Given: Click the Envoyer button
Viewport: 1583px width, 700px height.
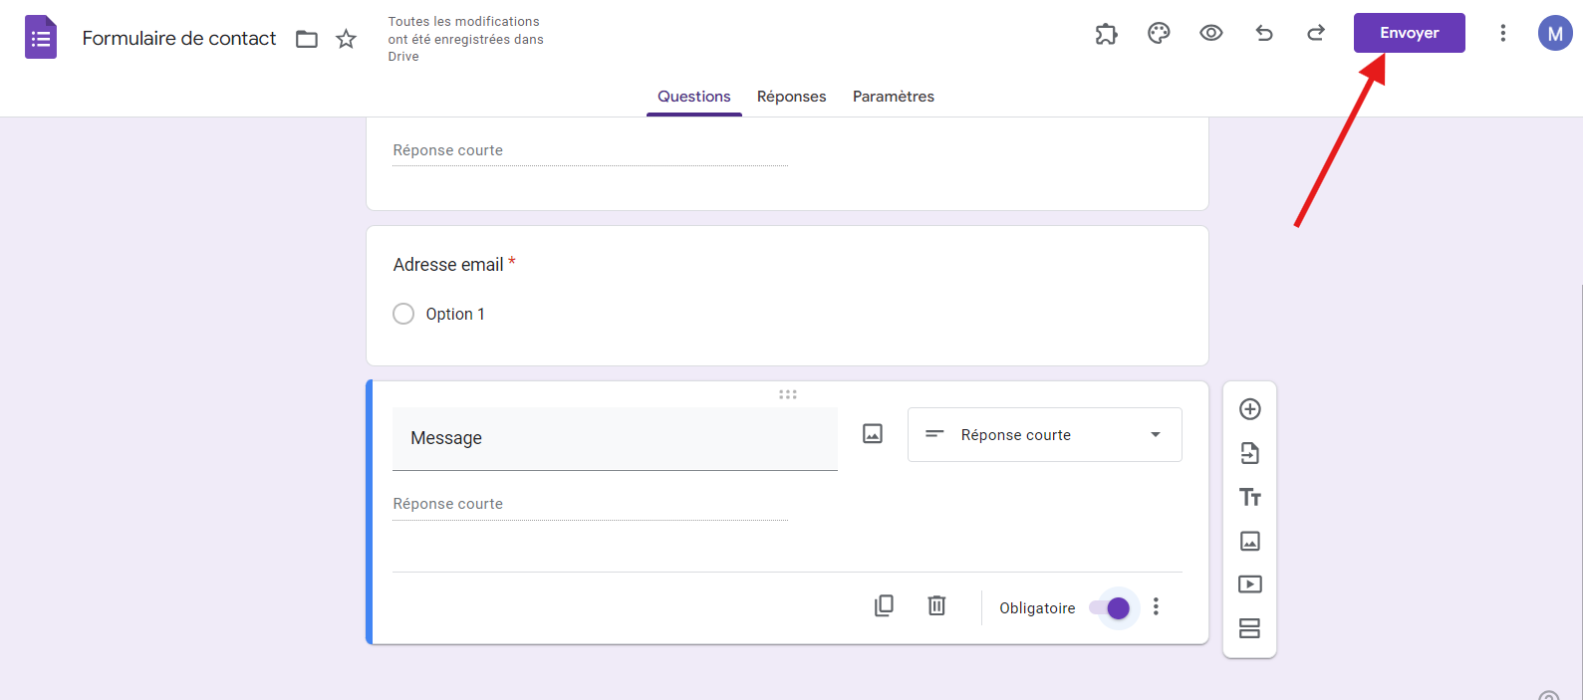Looking at the screenshot, I should click(1410, 33).
